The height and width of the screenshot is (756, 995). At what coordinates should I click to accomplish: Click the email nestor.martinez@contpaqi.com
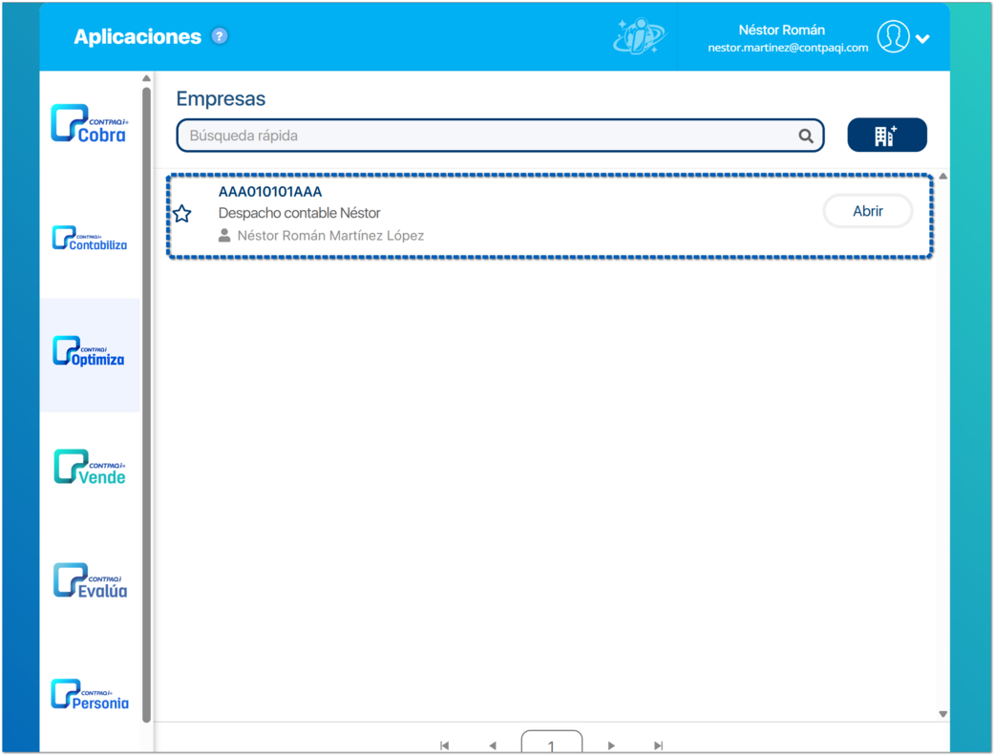point(788,48)
